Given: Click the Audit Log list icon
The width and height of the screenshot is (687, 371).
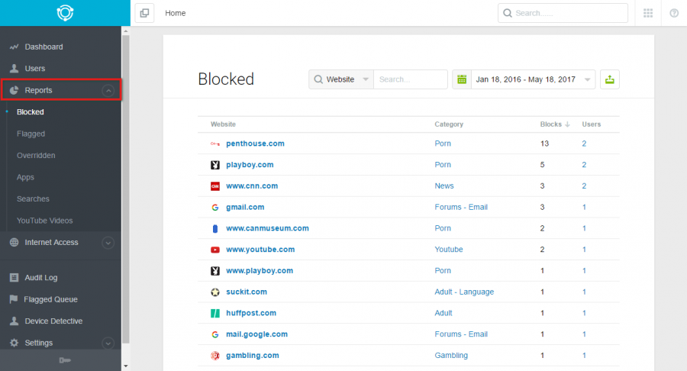Looking at the screenshot, I should coord(14,278).
